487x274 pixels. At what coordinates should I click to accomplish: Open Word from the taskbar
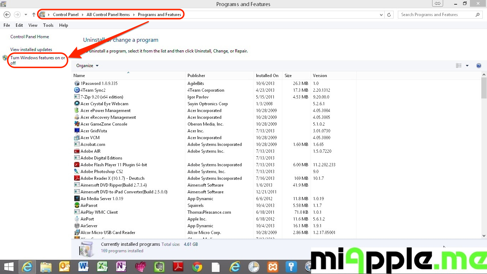click(83, 267)
